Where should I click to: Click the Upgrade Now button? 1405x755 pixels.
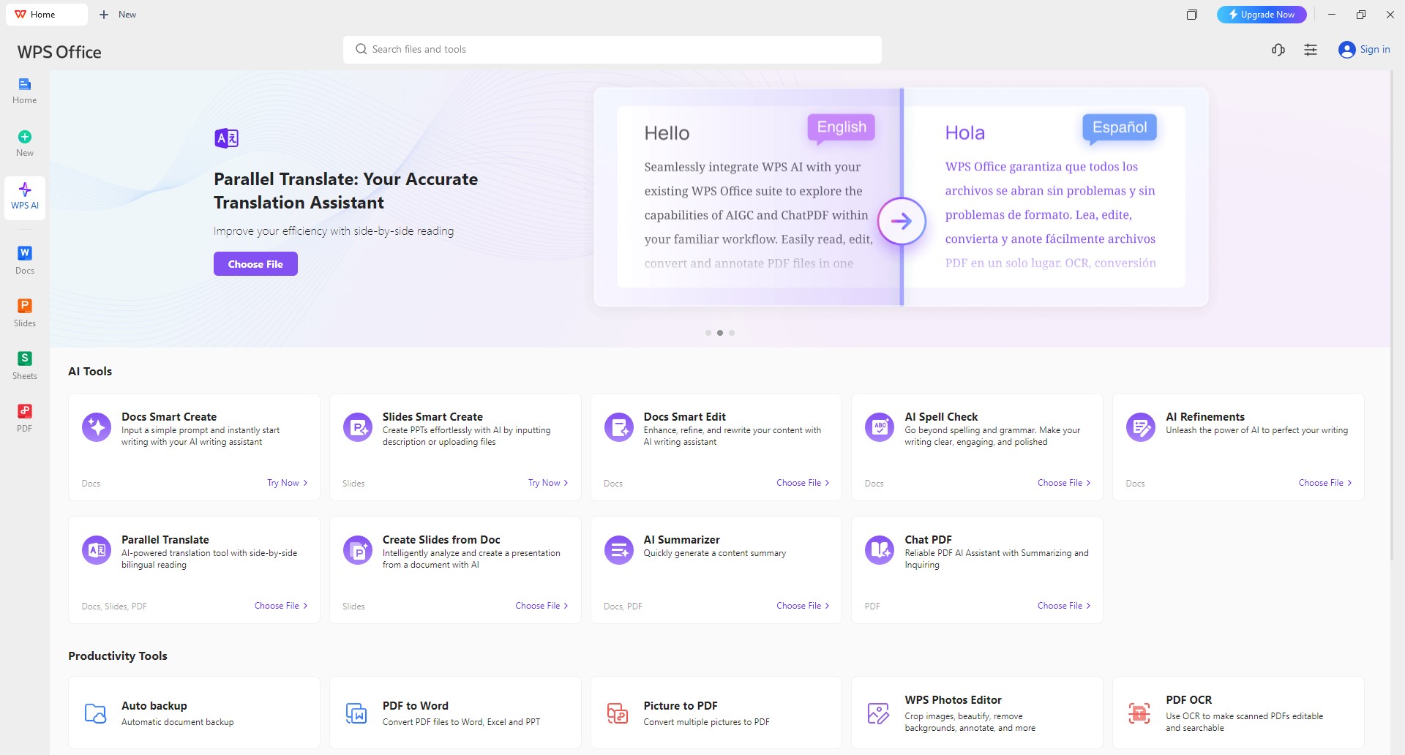coord(1262,15)
